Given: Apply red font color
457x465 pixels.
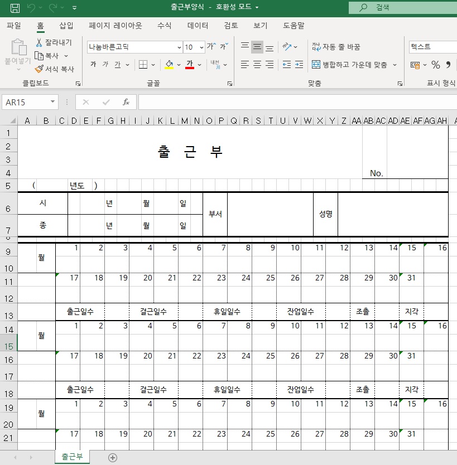Looking at the screenshot, I should [190, 64].
